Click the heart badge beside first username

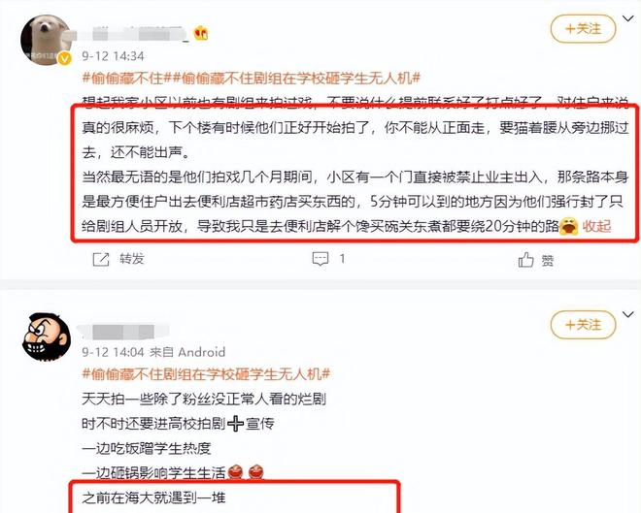click(x=201, y=33)
